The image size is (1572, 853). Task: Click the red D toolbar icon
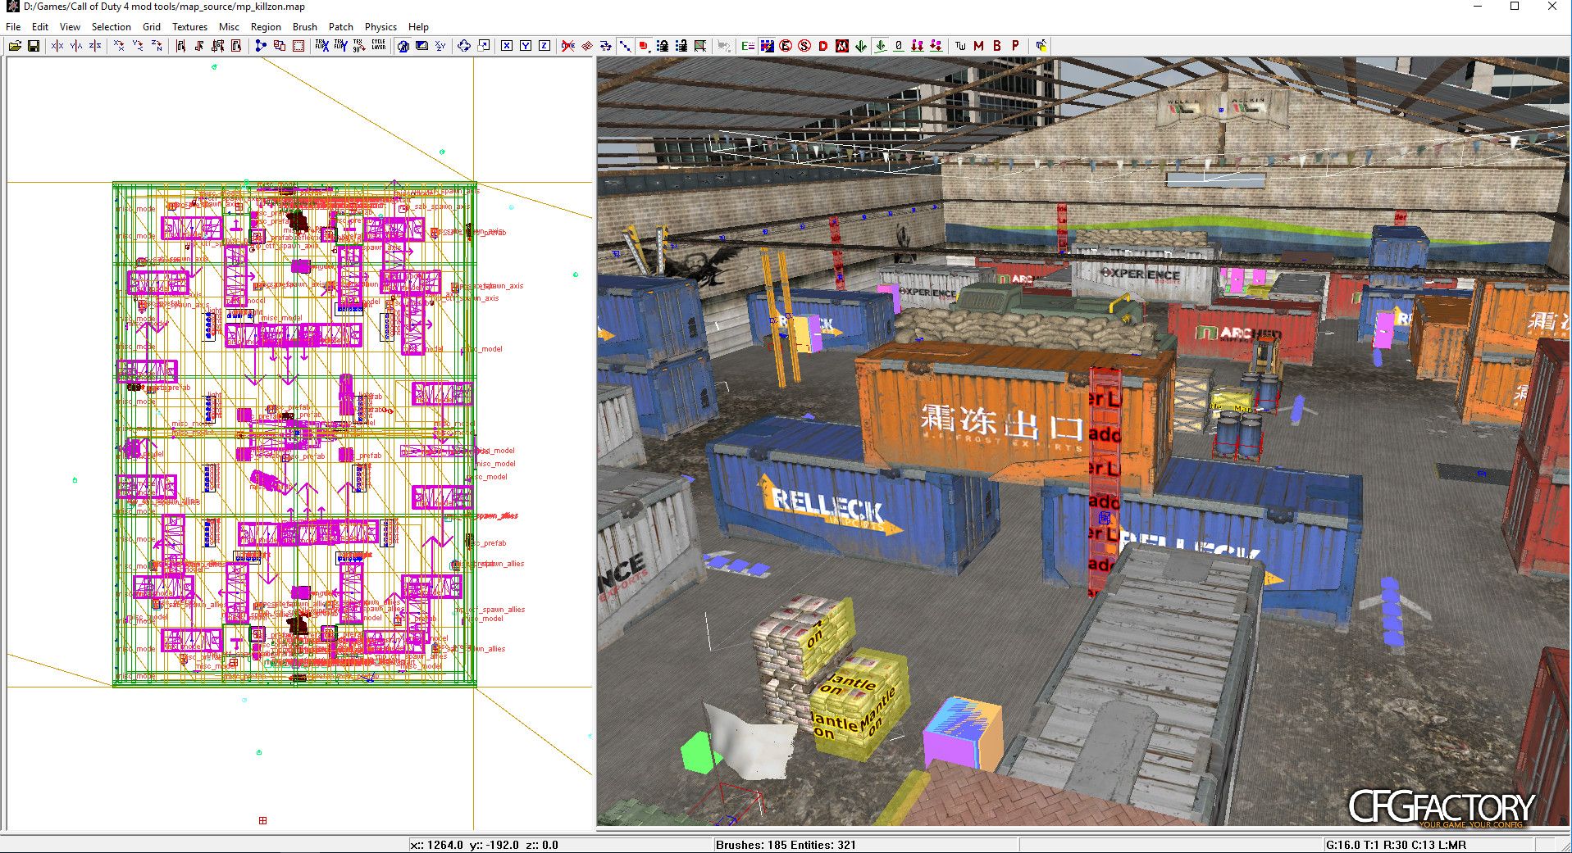[823, 46]
